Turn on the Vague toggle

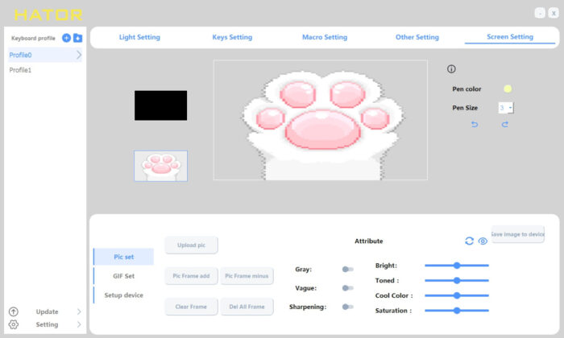[x=347, y=288]
